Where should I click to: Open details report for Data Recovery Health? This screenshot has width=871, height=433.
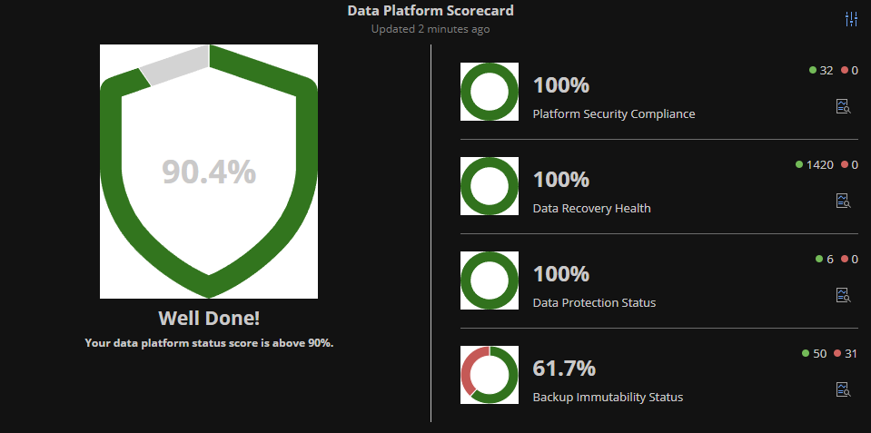(843, 201)
